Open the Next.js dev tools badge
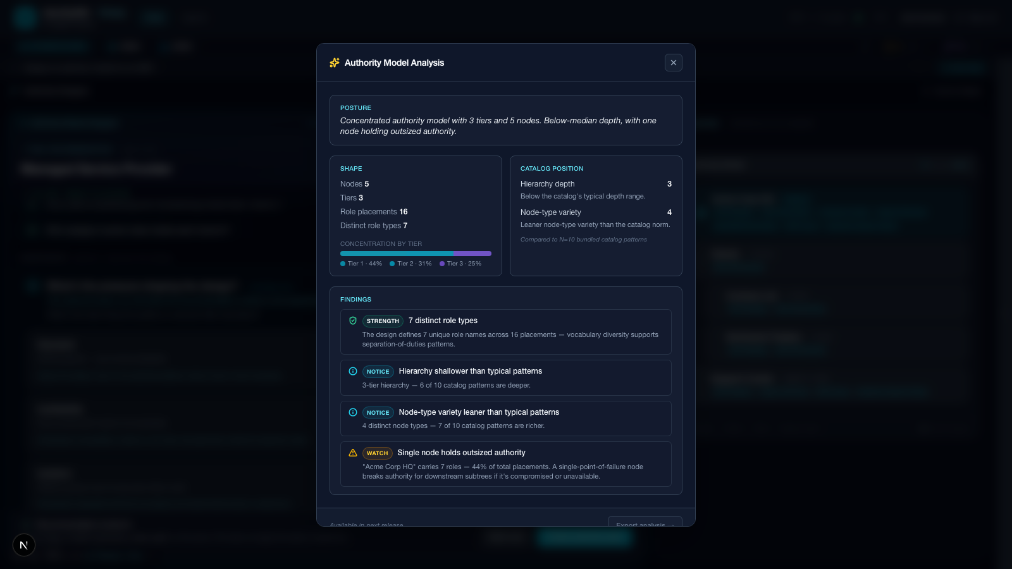This screenshot has height=569, width=1012. click(24, 545)
